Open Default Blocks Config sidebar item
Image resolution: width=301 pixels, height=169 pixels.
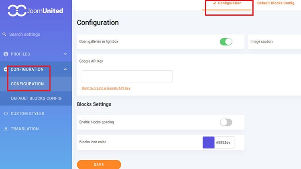pos(36,98)
